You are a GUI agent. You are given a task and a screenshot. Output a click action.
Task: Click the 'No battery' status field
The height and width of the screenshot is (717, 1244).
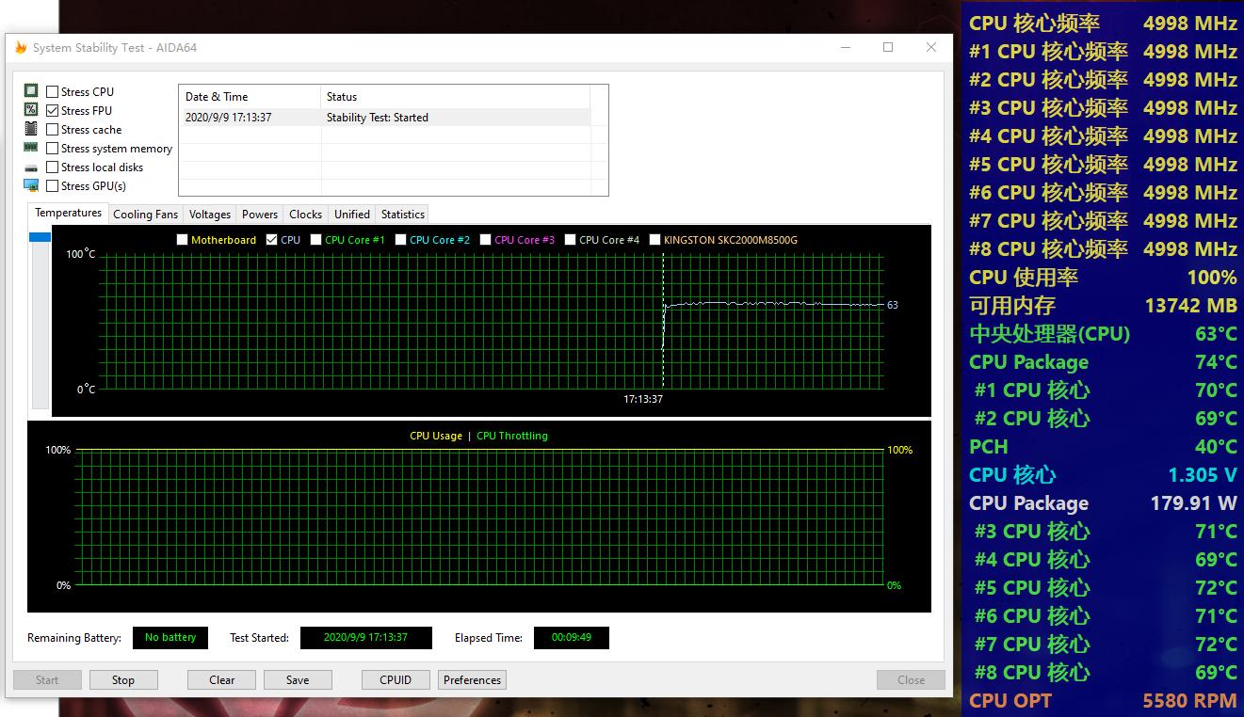[x=170, y=638]
